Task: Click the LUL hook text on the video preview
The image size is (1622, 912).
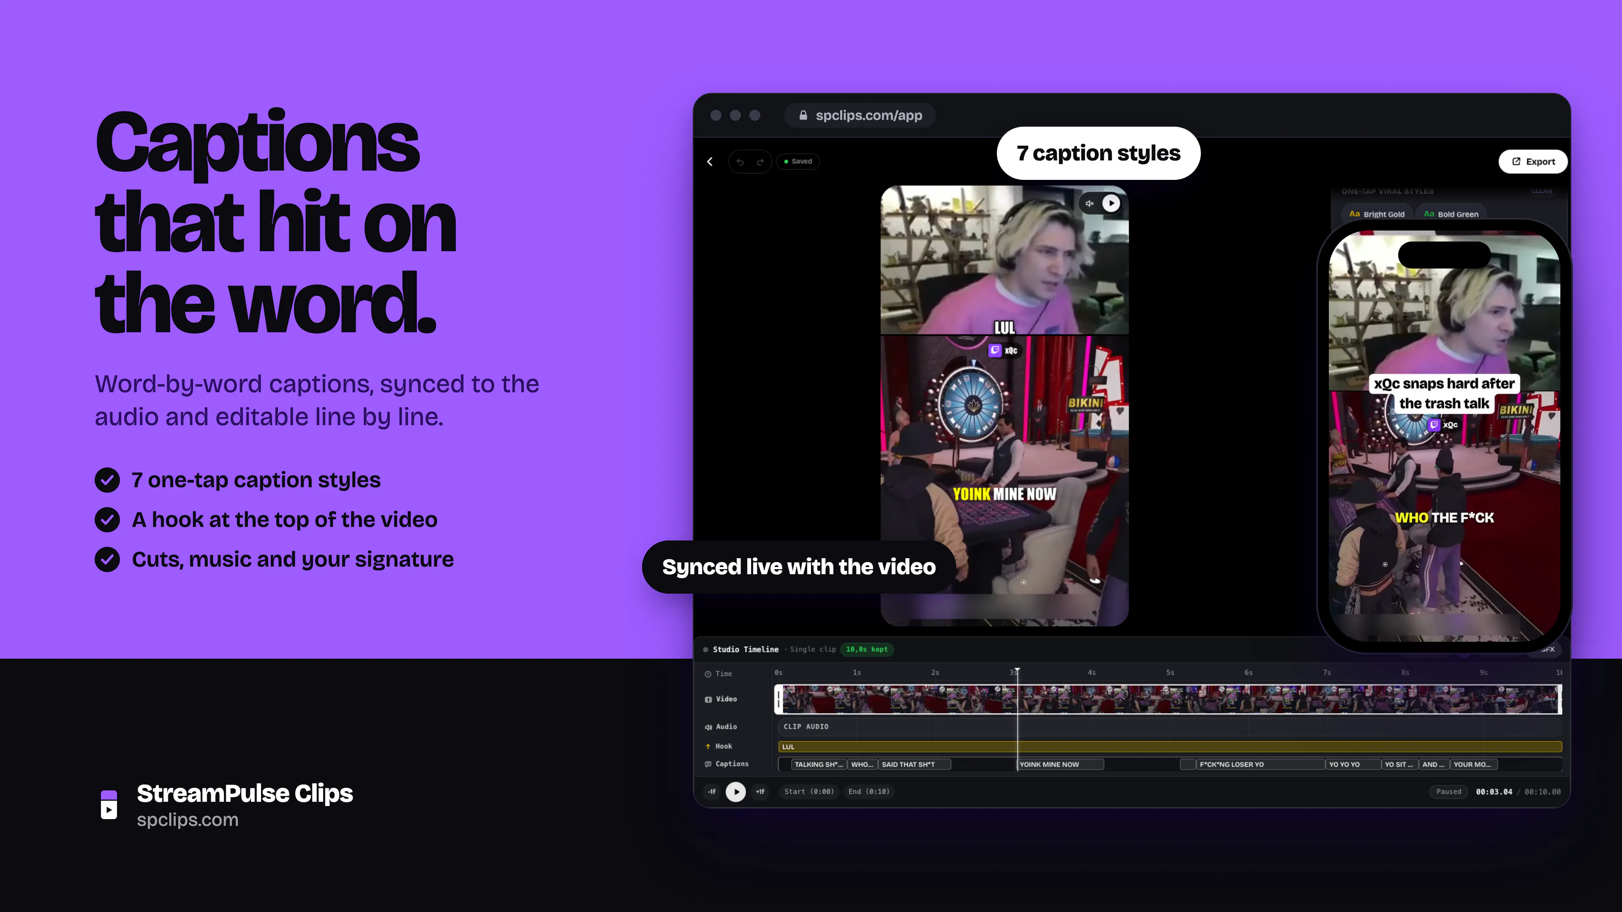Action: [1004, 327]
